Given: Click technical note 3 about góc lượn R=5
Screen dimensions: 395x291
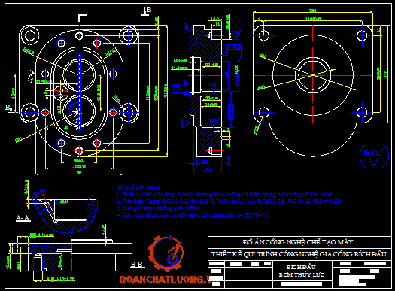Looking at the screenshot, I should tap(159, 208).
